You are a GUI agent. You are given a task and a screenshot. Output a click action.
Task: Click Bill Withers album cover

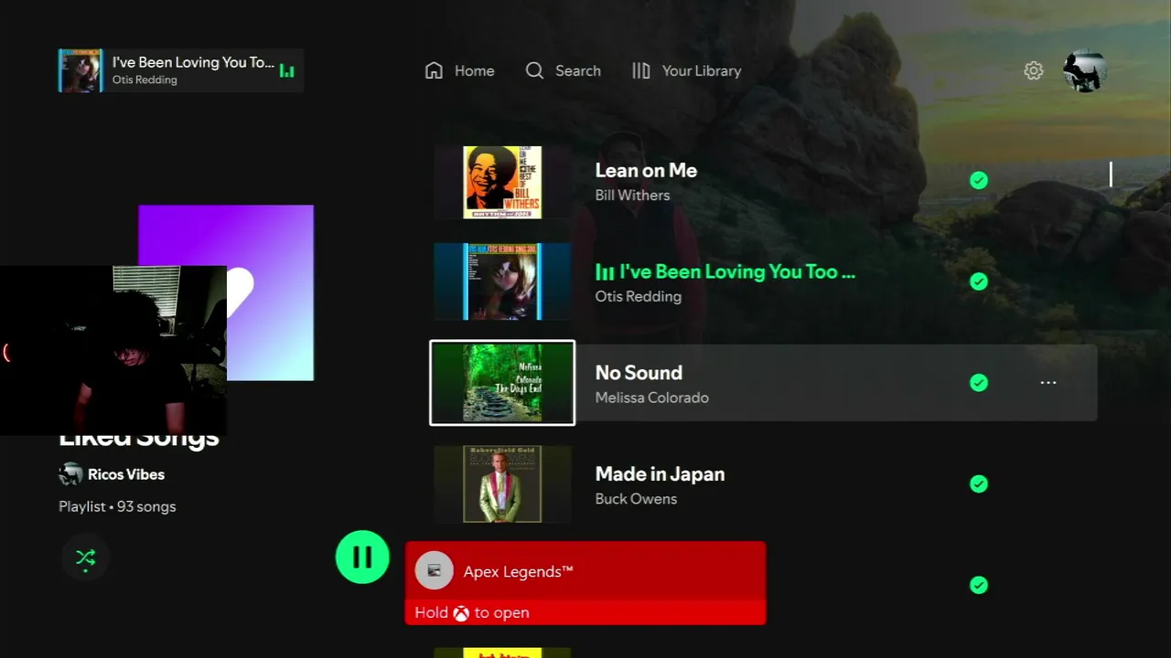coord(502,182)
